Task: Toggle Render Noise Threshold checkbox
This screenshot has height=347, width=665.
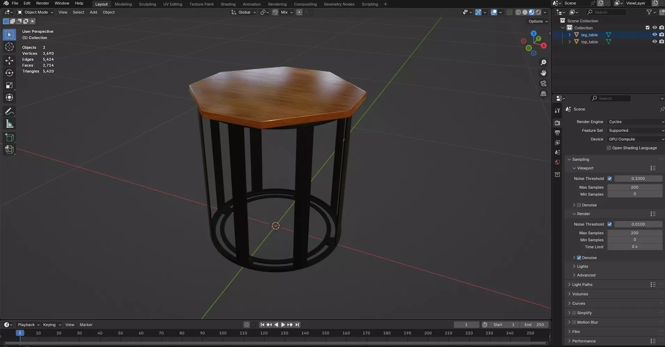Action: (x=610, y=224)
